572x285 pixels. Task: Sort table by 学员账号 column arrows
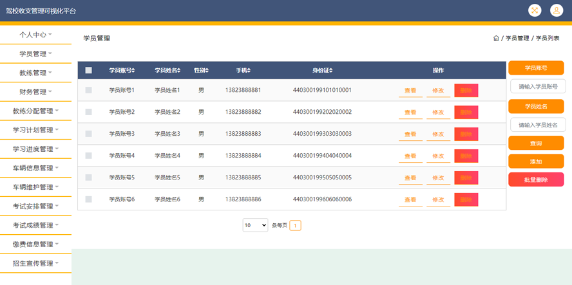coord(133,71)
